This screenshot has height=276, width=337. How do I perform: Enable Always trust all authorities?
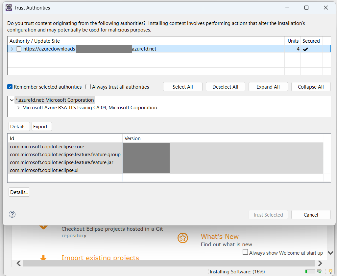tap(88, 87)
